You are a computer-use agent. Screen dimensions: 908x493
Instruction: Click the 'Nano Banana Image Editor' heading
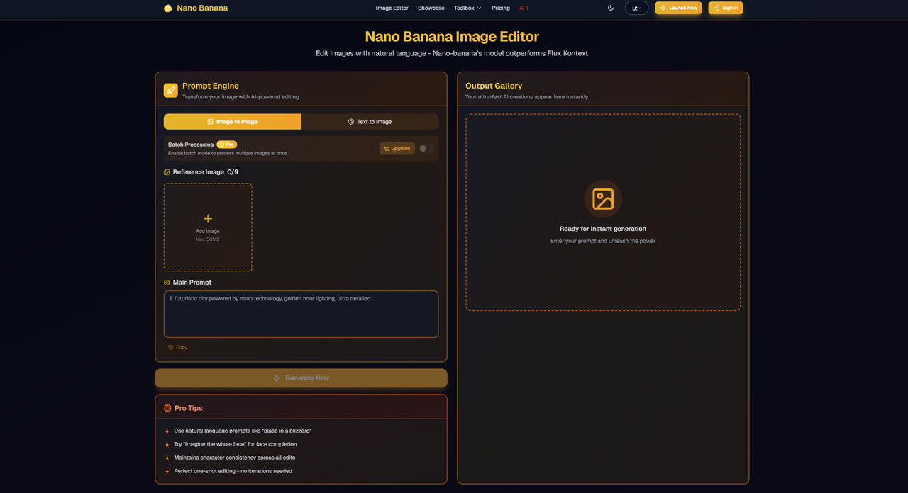452,37
